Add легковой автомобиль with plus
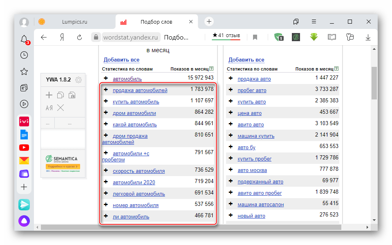The width and height of the screenshot is (392, 245). (106, 193)
